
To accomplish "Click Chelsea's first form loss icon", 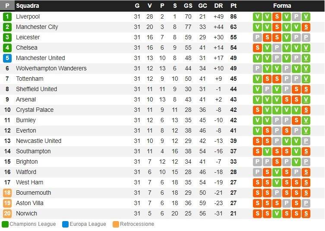I will [x=257, y=47].
